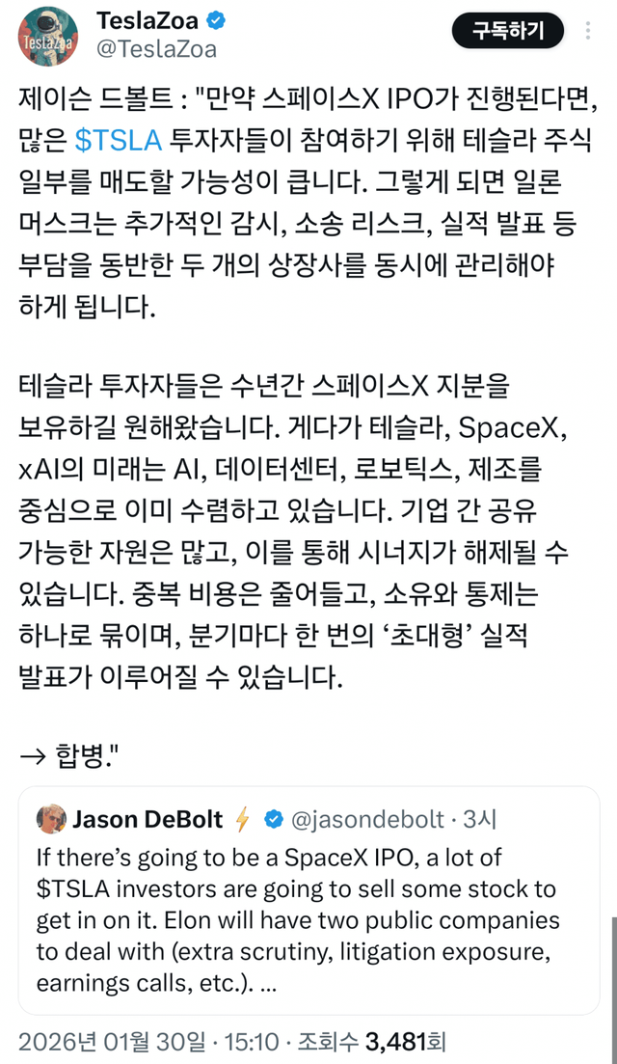Open the TeslaZoa profile avatar
The image size is (617, 1064).
[x=49, y=36]
